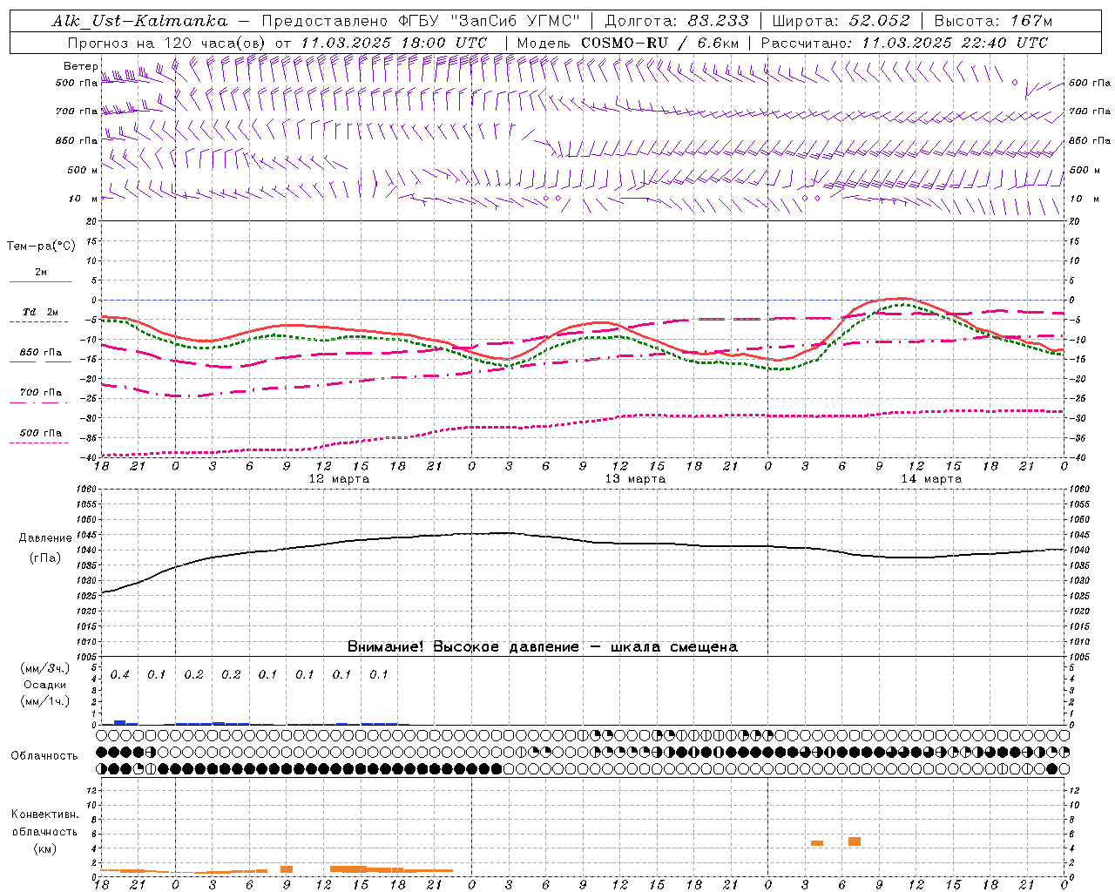
Task: Click the "12 марта" date label
Action: pos(340,479)
